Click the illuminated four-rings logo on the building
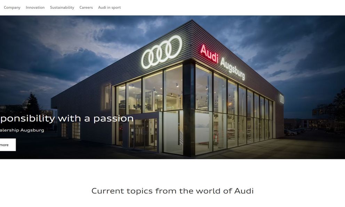Screen dimensions: 345x207 (162, 52)
